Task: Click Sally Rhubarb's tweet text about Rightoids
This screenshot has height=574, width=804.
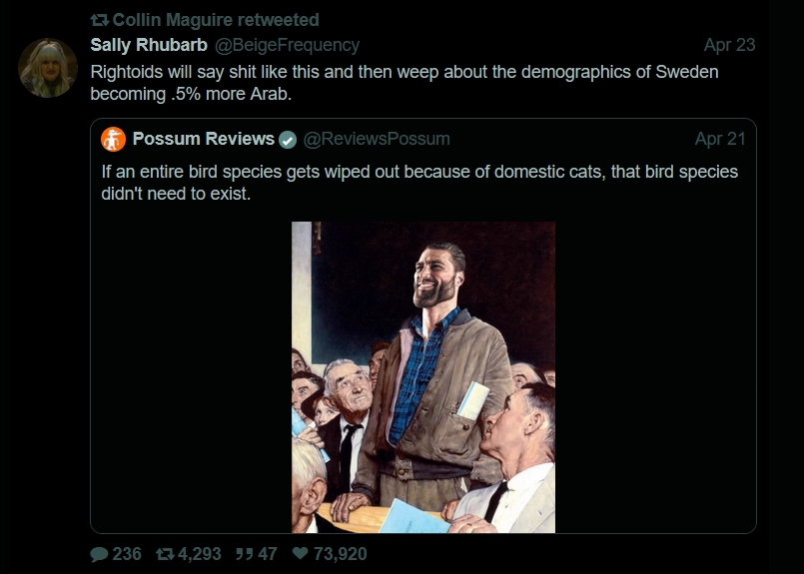Action: [x=403, y=83]
